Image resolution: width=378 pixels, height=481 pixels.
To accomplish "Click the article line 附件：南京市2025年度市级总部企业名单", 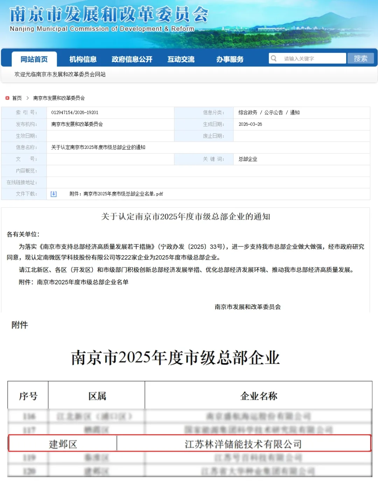I will pos(73,282).
